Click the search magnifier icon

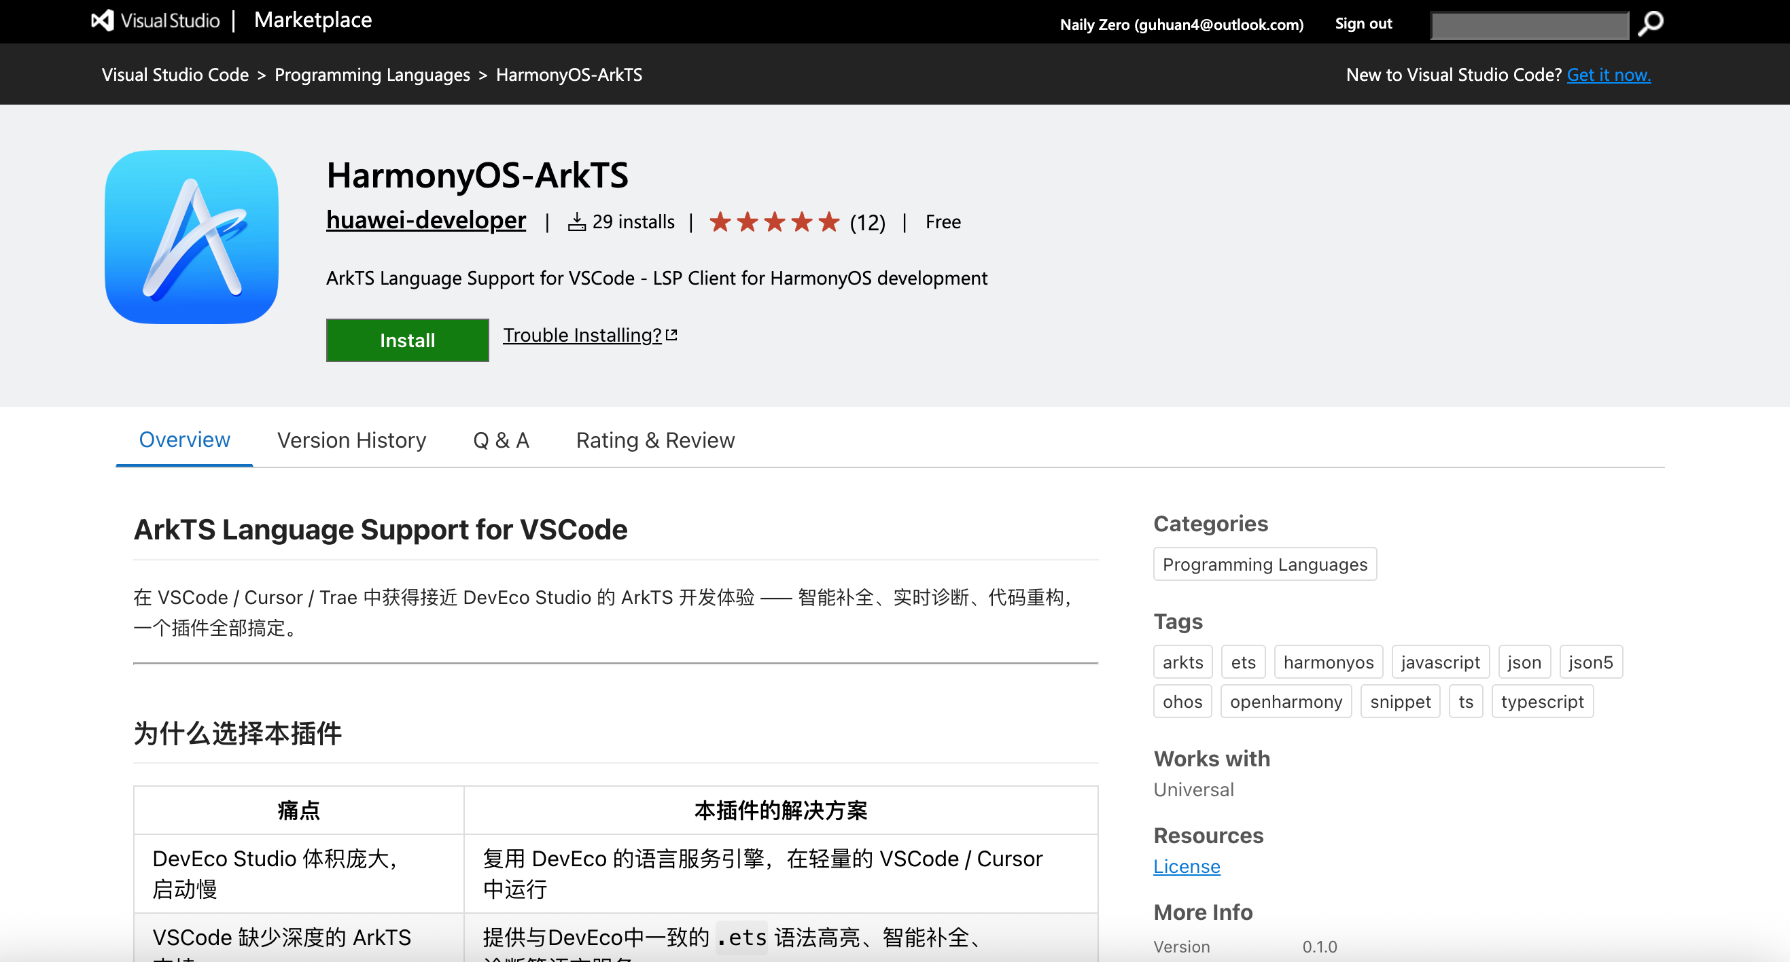[x=1650, y=24]
